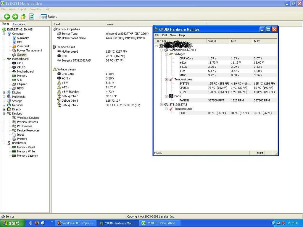This screenshot has width=303, height=227.
Task: Open the EVEREST File menu
Action: [4, 9]
